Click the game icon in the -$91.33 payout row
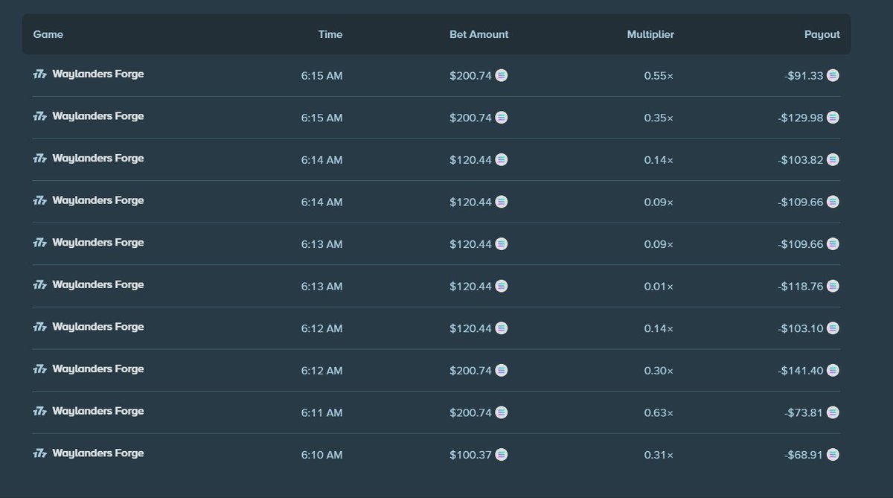This screenshot has width=893, height=498. click(x=40, y=74)
